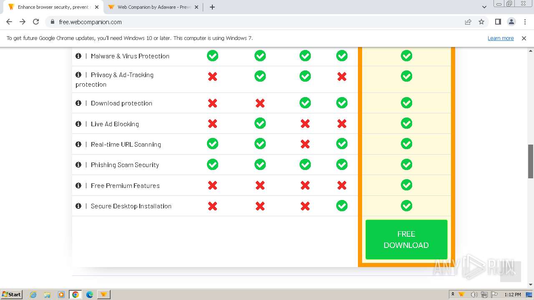534x300 pixels.
Task: Open the Web Companion taskbar icon
Action: coord(104,295)
